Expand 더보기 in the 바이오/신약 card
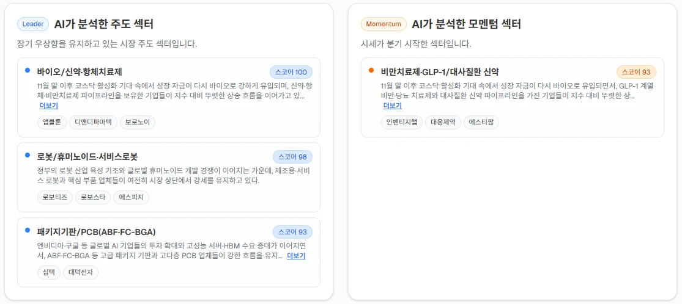Viewport: 682px width, 304px height. click(x=49, y=106)
